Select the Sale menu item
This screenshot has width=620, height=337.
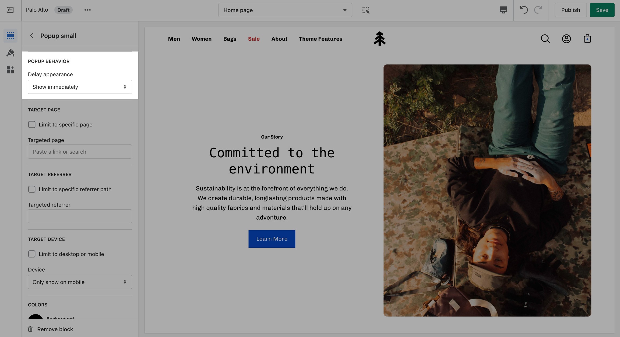pyautogui.click(x=253, y=39)
